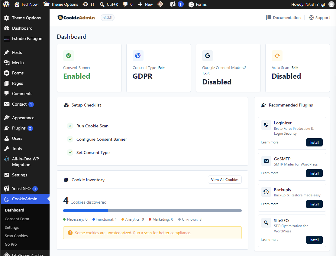Click Configure Consent Banner checklist item

click(102, 139)
